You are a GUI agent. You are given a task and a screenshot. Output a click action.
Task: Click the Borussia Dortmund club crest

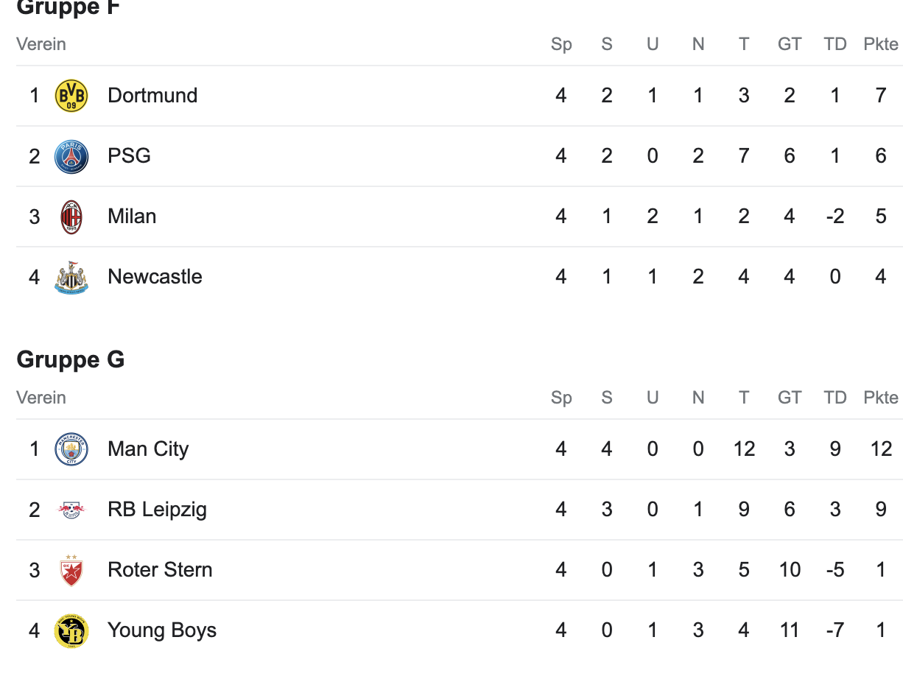[x=71, y=96]
